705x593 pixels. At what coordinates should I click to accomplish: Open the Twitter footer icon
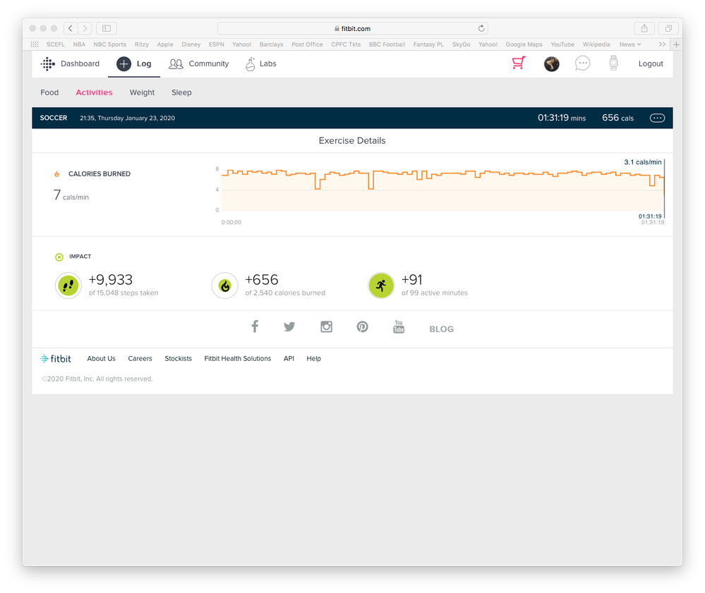[x=289, y=326]
